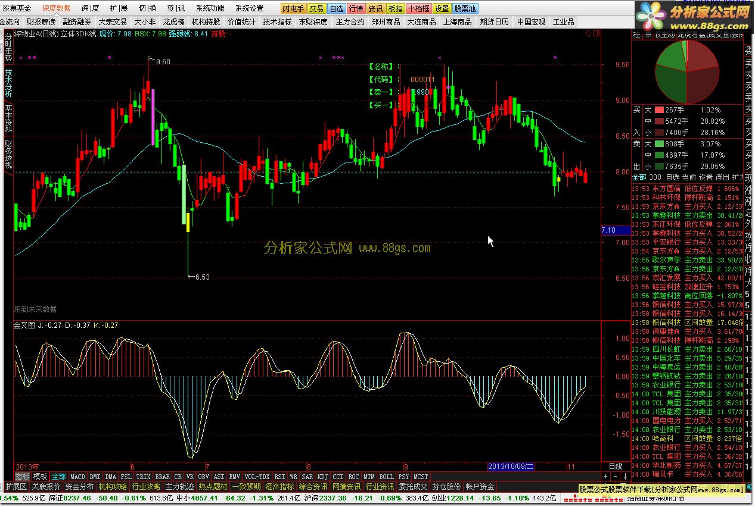The height and width of the screenshot is (507, 755).
Task: Select the MACD indicator
Action: (77, 477)
